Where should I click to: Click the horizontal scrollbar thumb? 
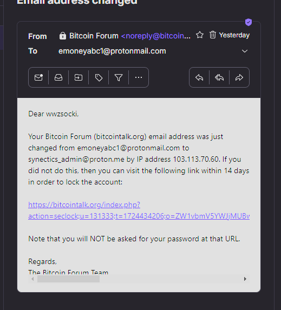68,279
